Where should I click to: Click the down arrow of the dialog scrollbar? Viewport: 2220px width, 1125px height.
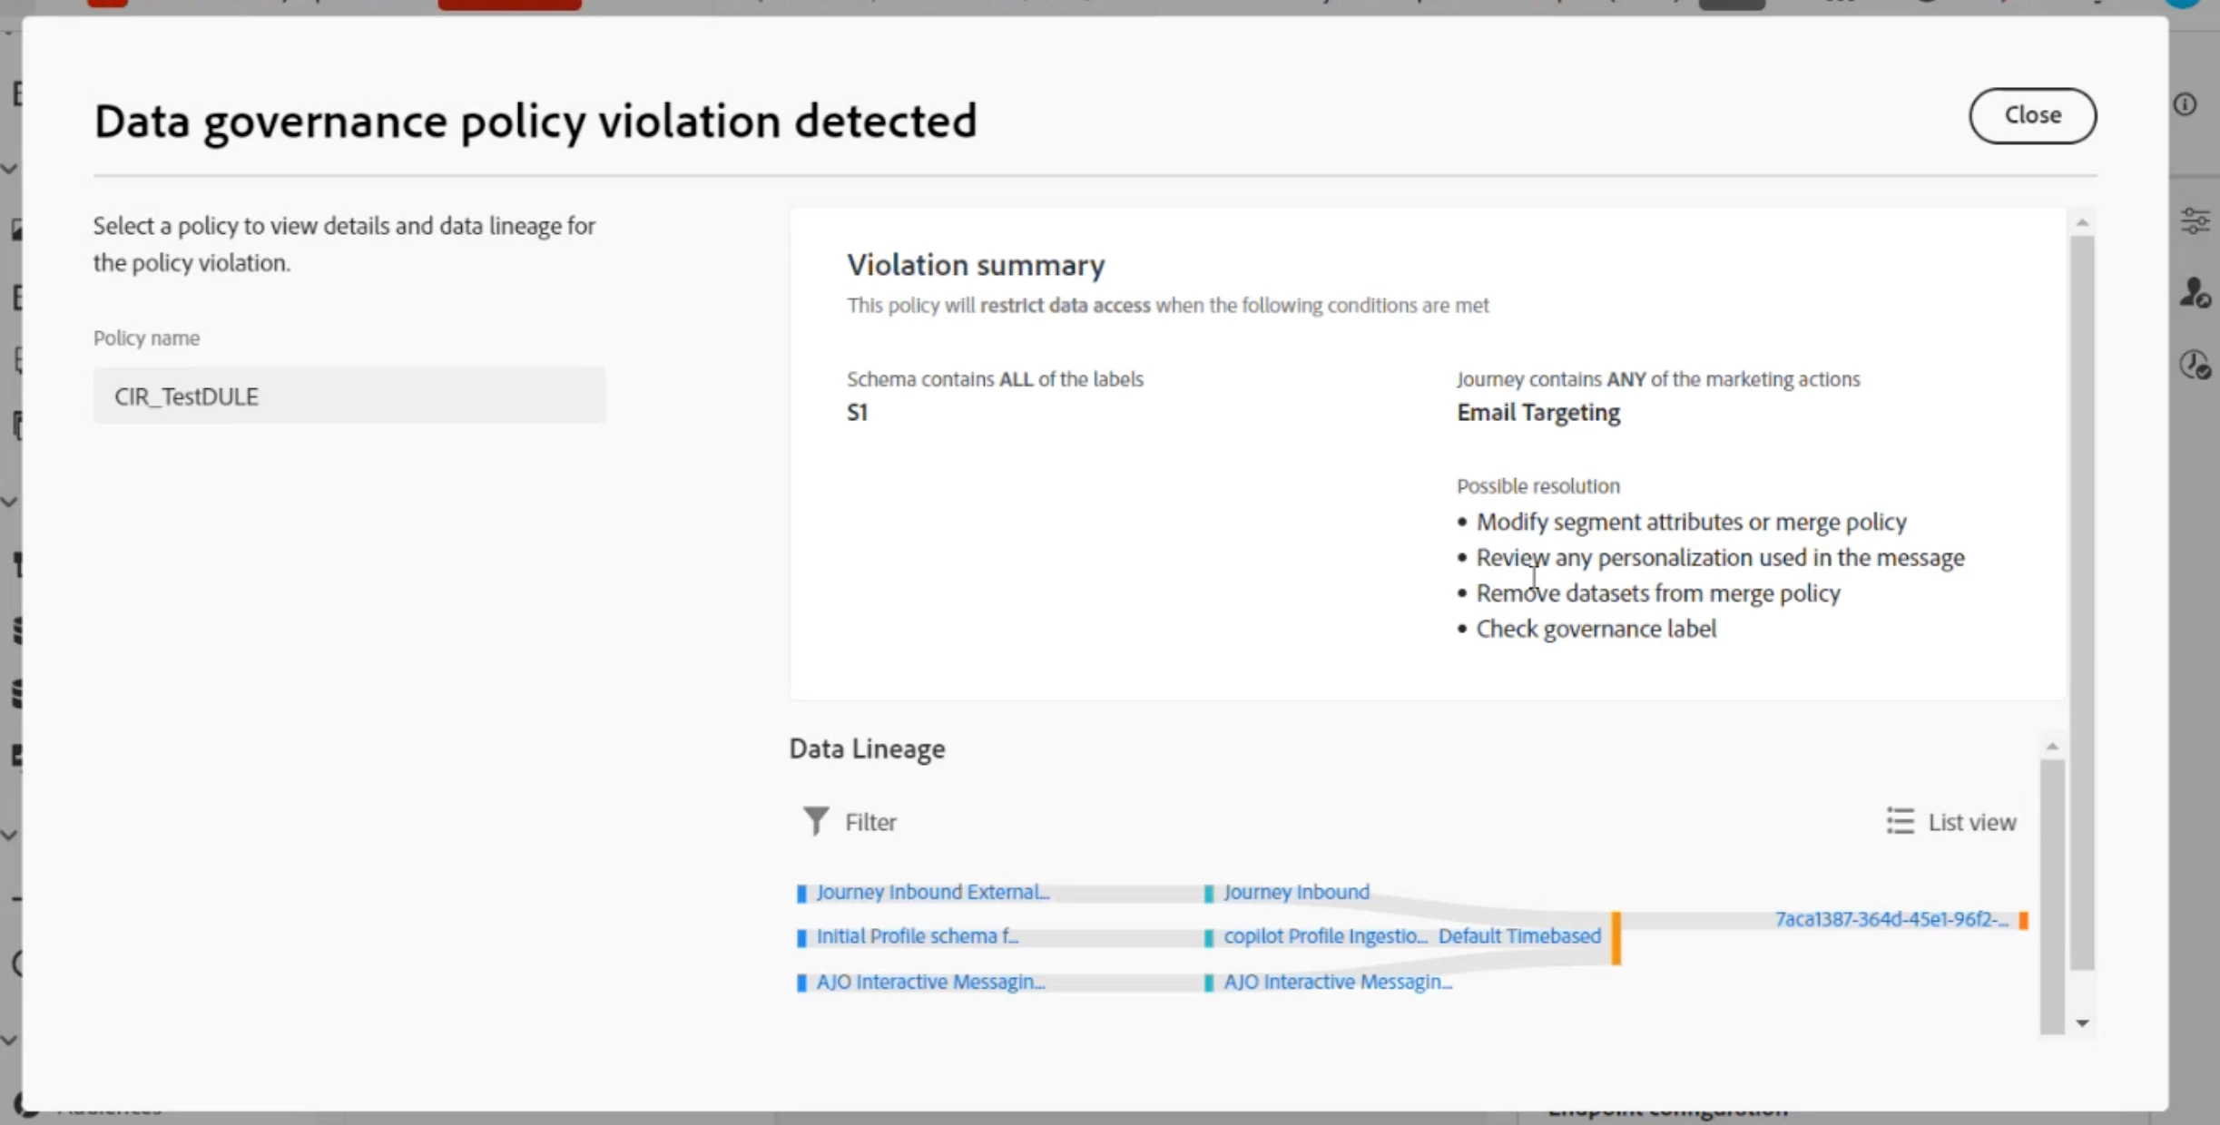pyautogui.click(x=2082, y=1023)
